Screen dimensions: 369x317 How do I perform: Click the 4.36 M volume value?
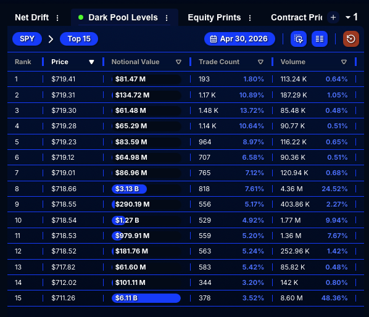(291, 189)
